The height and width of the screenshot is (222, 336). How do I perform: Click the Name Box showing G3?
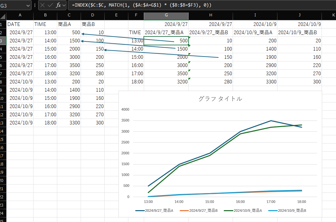(x=13, y=5)
